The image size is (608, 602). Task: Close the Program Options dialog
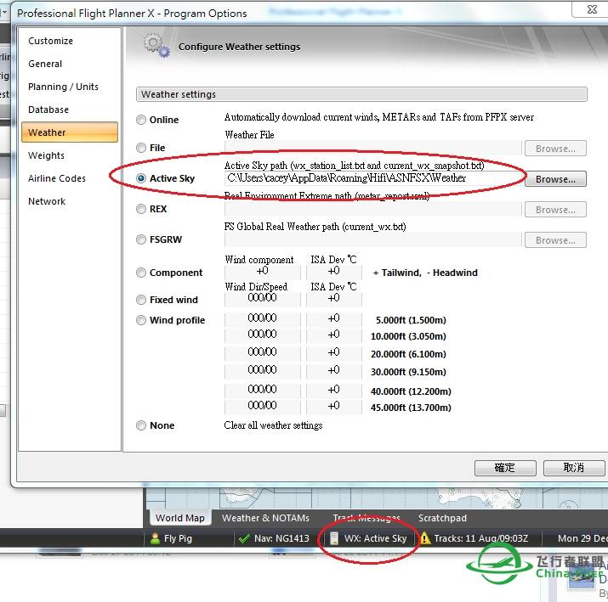click(x=591, y=9)
